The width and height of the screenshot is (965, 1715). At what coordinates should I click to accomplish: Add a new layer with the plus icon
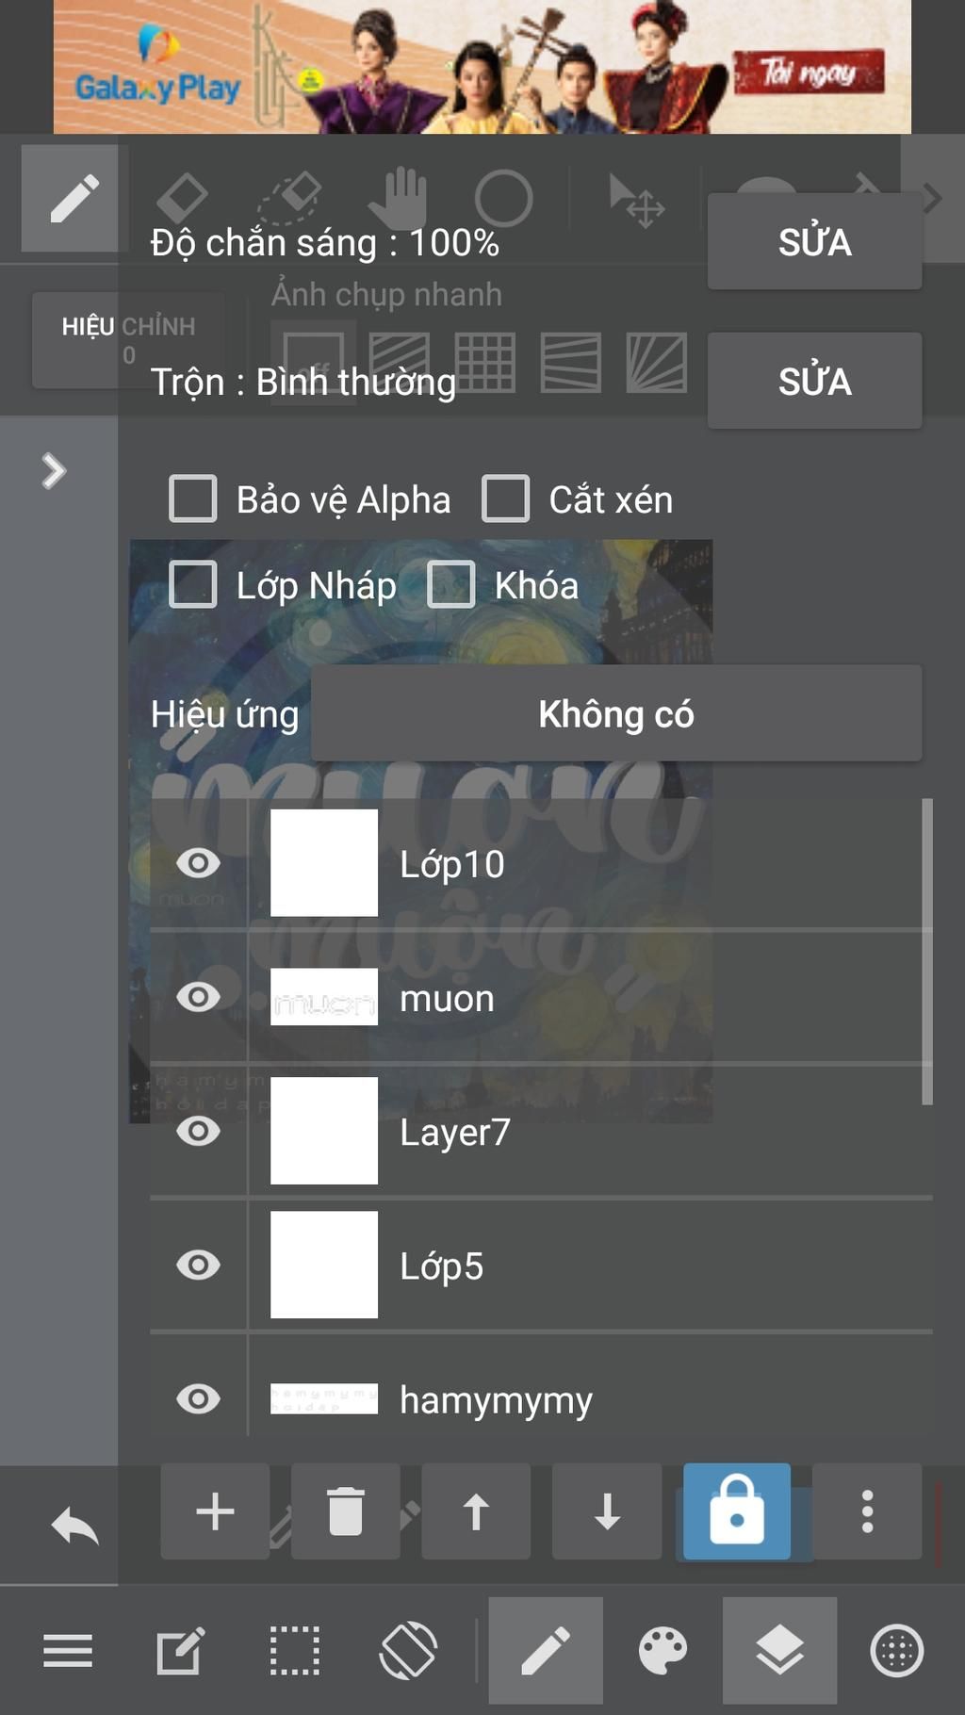click(x=215, y=1511)
